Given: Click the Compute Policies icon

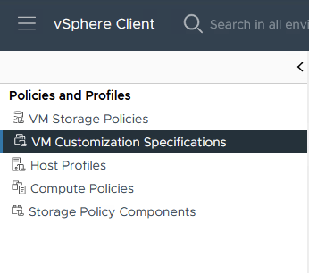Looking at the screenshot, I should pos(18,188).
